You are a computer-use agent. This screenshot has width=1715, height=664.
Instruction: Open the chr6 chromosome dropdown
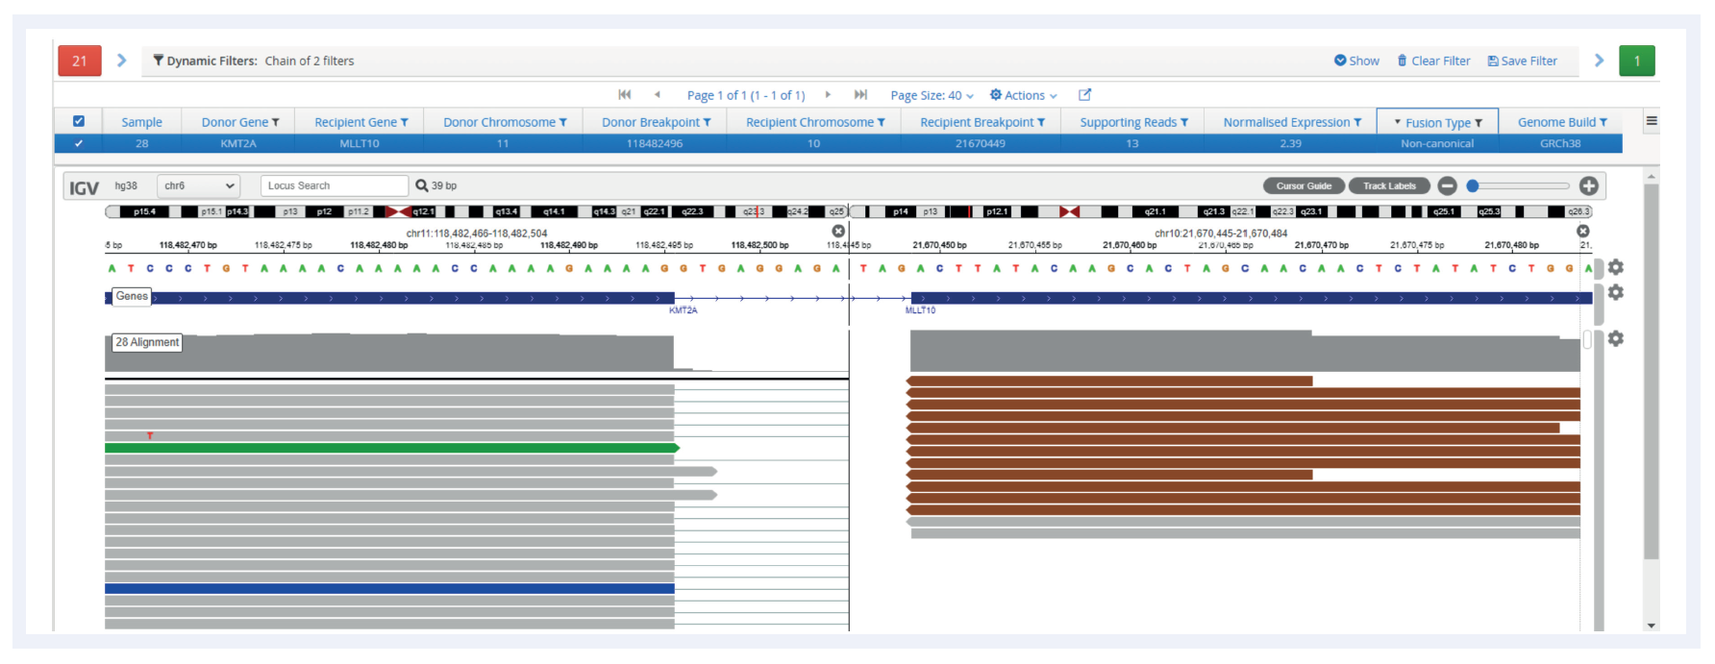point(198,185)
